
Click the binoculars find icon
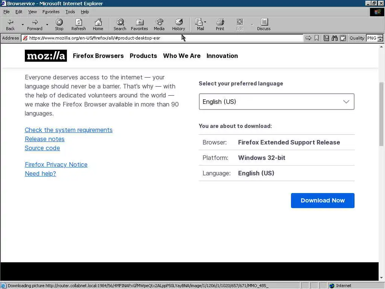334,38
